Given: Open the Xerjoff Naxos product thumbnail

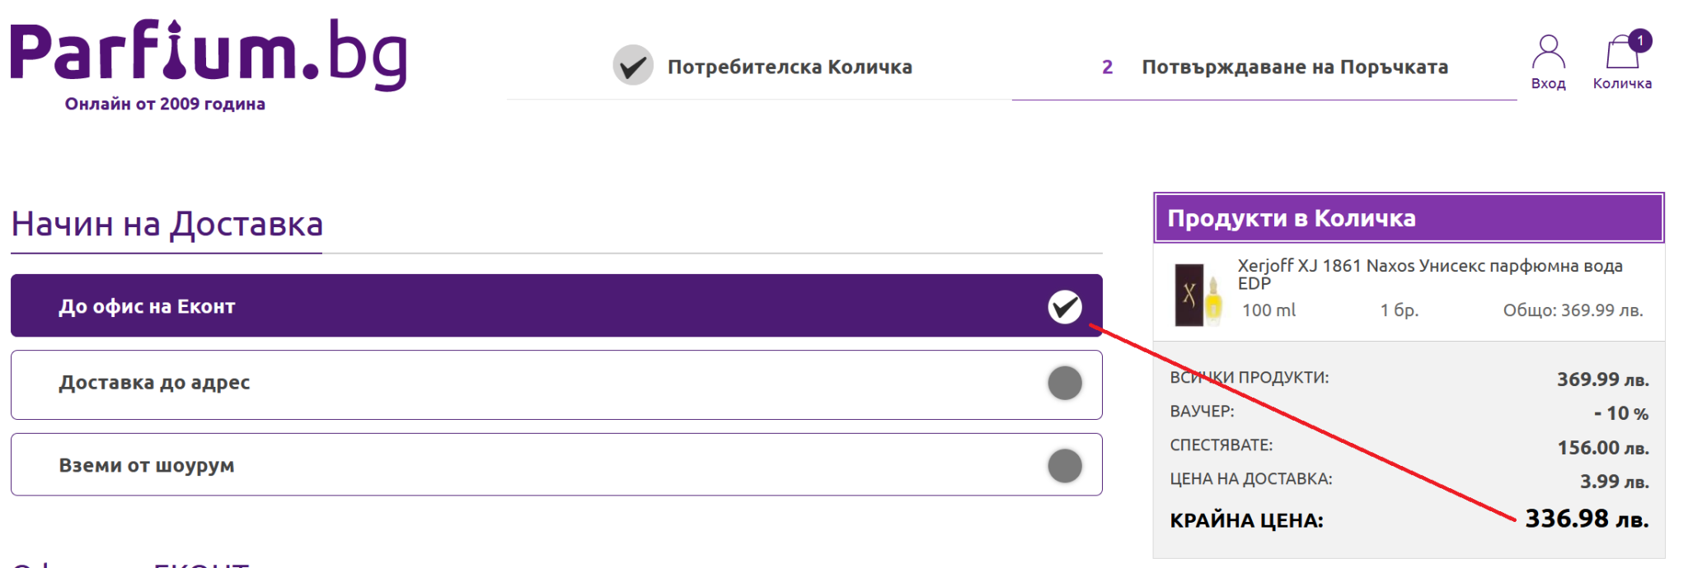Looking at the screenshot, I should click(x=1198, y=295).
